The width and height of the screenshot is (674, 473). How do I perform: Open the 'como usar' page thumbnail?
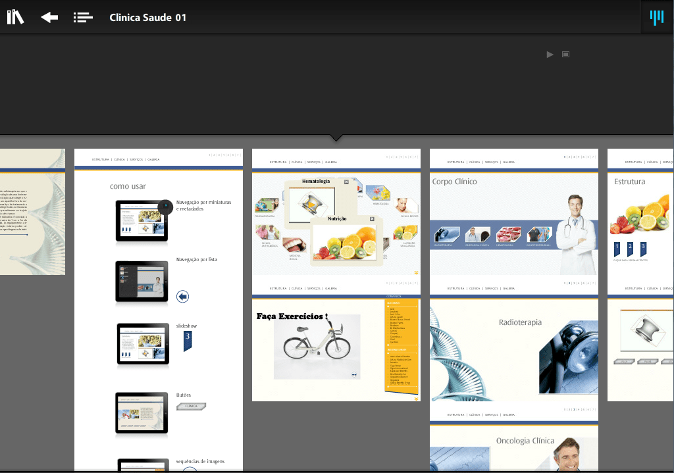159,309
